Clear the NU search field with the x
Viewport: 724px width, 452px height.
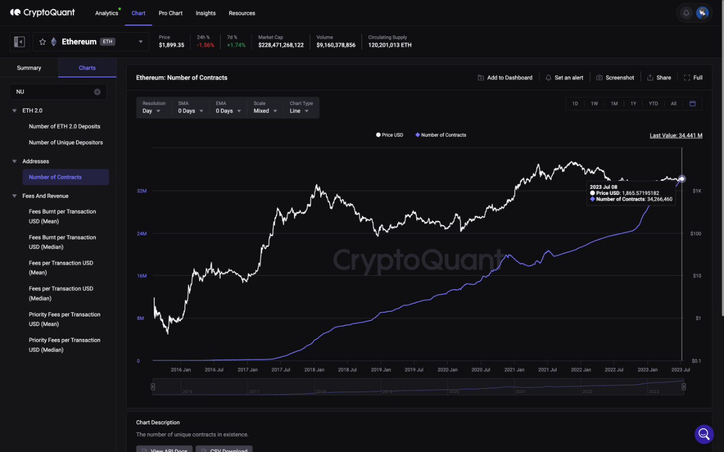[x=97, y=92]
